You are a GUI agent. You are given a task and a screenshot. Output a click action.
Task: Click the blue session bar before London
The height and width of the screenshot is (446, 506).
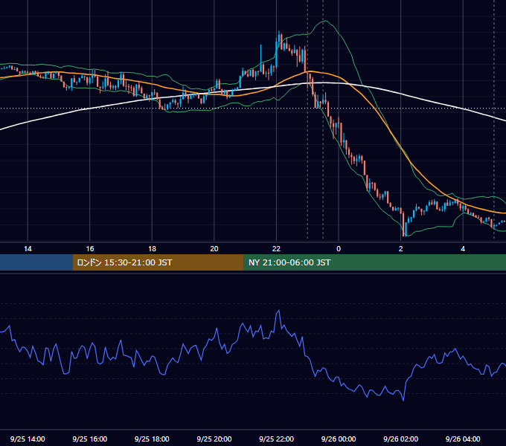point(36,262)
